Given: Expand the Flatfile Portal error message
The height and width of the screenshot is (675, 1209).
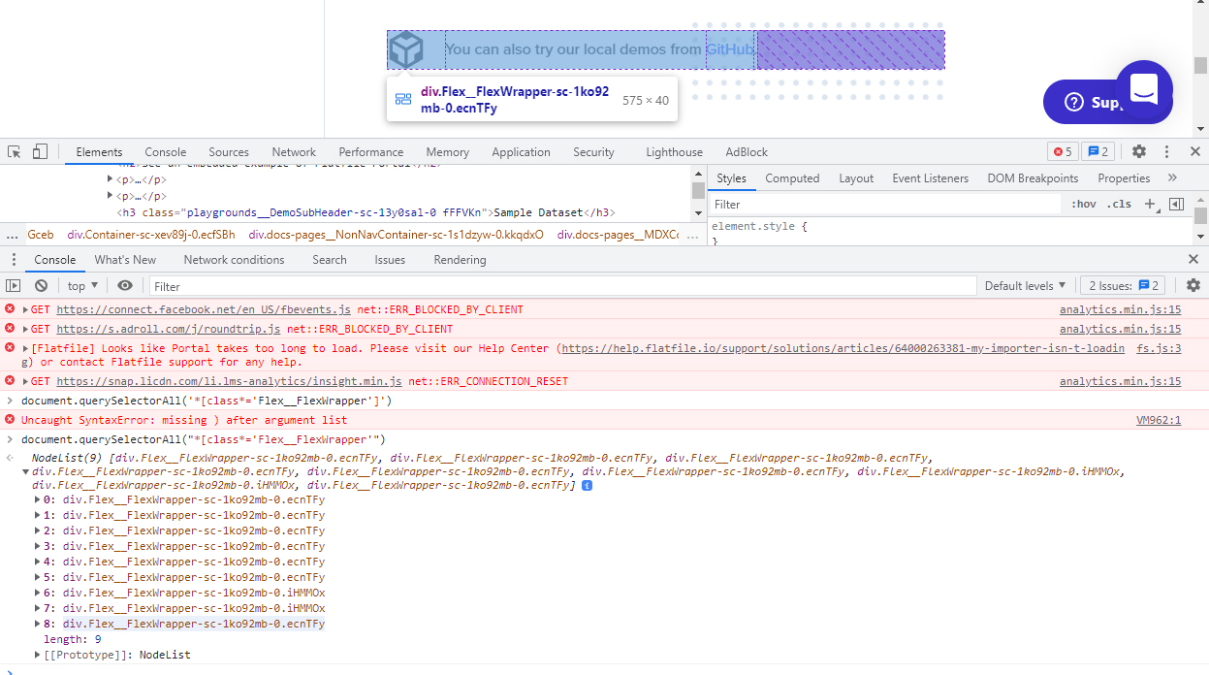Looking at the screenshot, I should 26,348.
